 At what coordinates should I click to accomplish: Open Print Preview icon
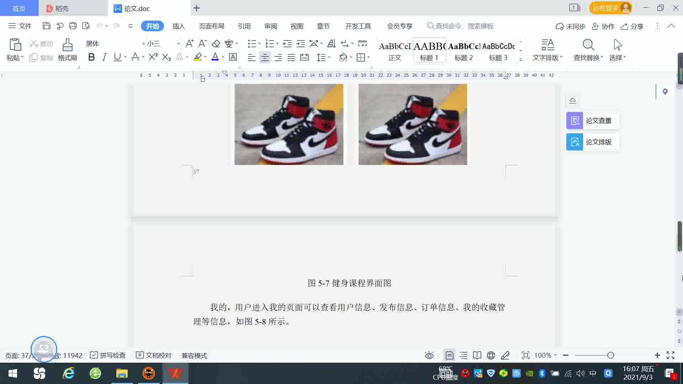[86, 26]
